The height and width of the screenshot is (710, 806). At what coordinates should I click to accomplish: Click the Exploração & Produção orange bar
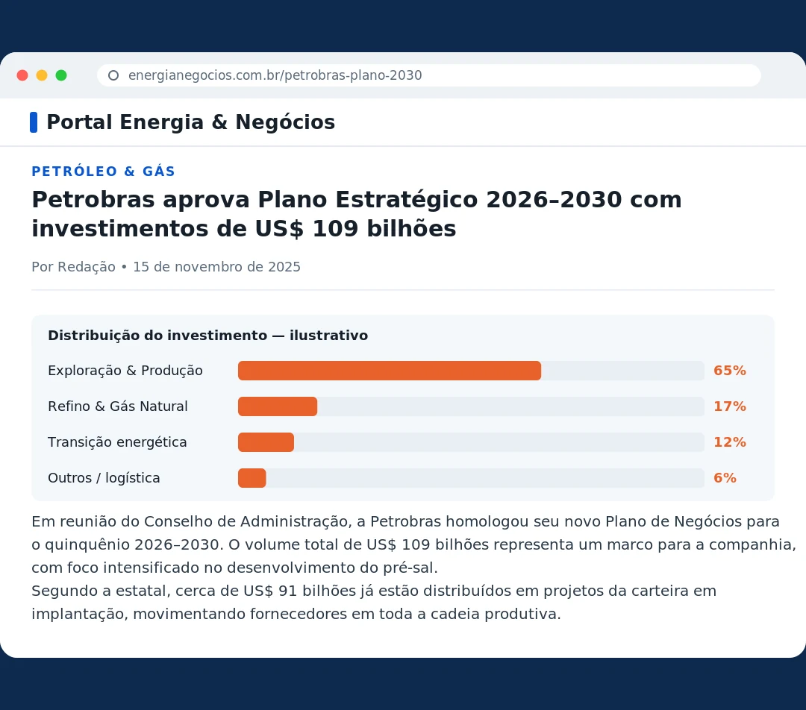tap(389, 371)
